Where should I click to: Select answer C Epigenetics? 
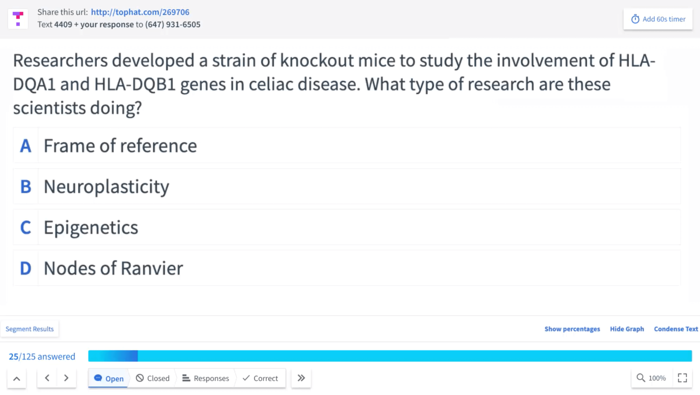(347, 227)
